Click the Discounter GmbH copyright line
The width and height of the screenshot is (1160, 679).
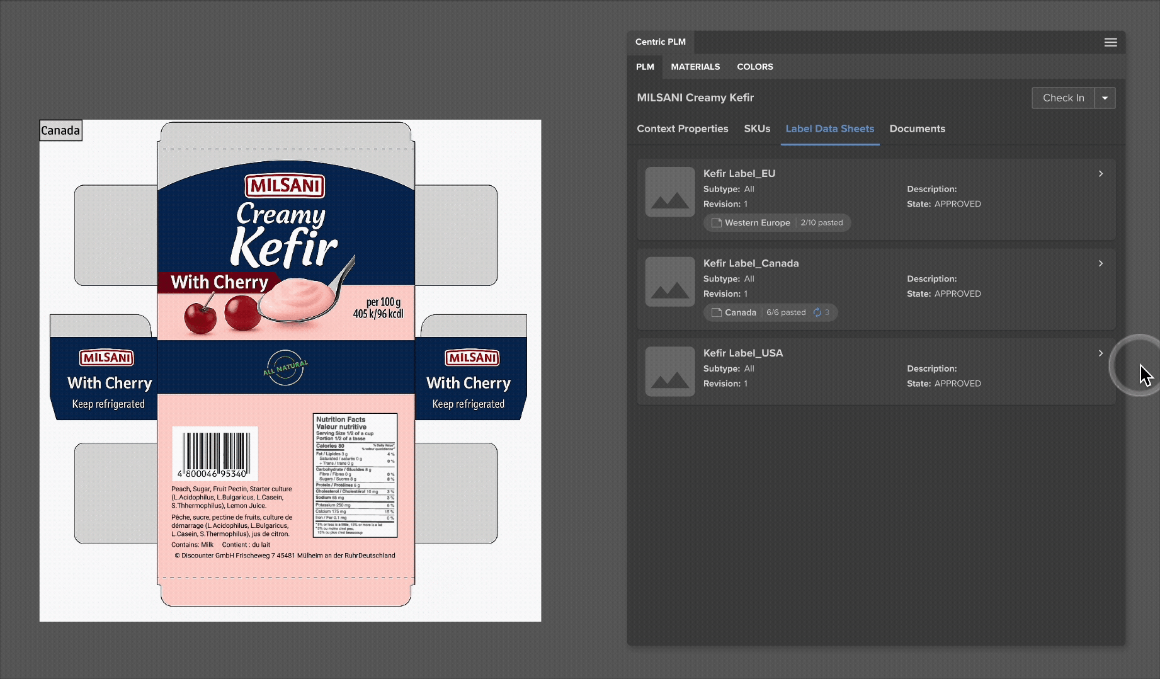(x=285, y=556)
